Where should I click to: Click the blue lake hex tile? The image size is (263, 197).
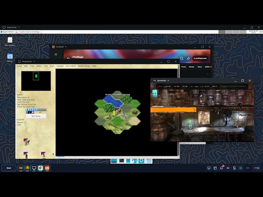tap(113, 101)
